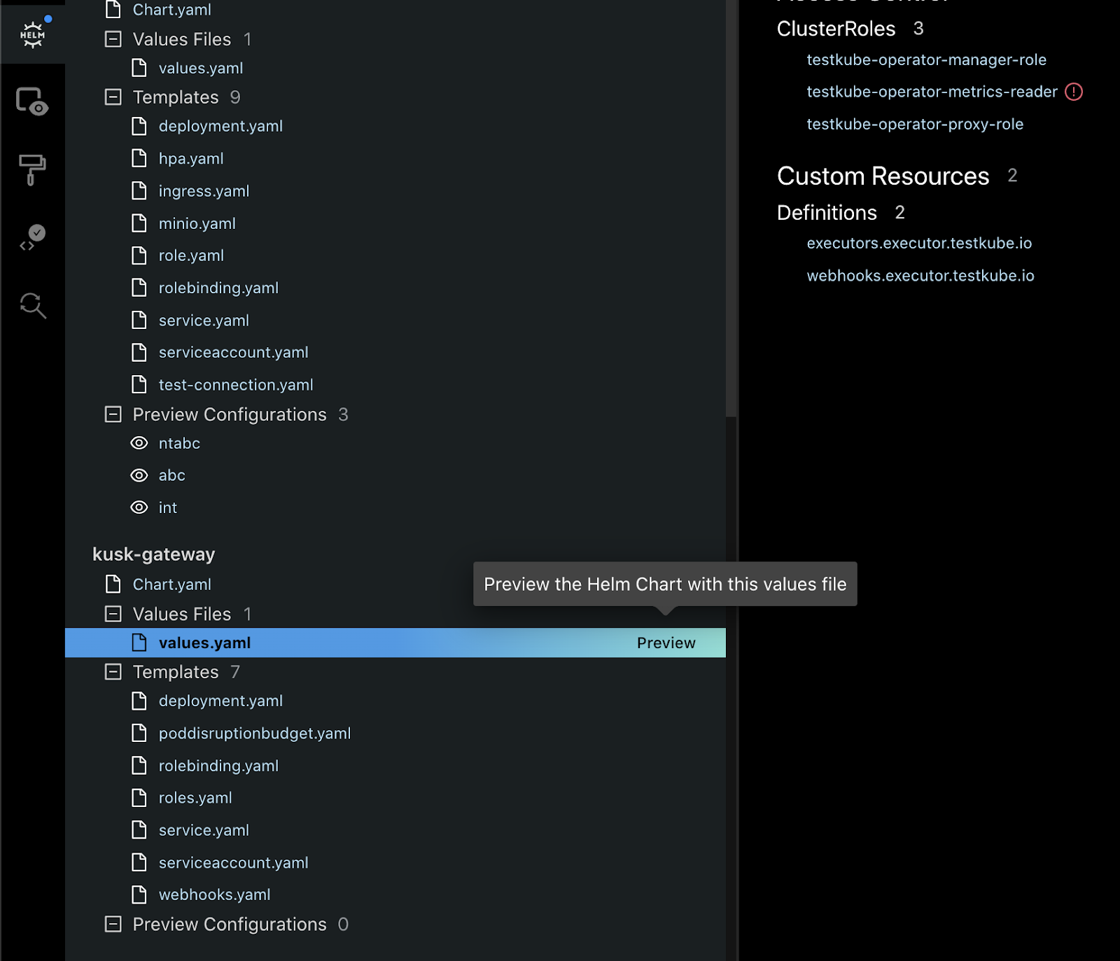The image size is (1120, 961).
Task: Select roles.yaml template file
Action: point(195,798)
